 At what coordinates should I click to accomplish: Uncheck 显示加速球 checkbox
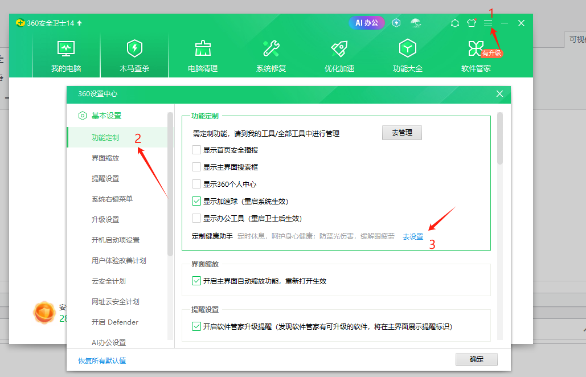coord(196,202)
